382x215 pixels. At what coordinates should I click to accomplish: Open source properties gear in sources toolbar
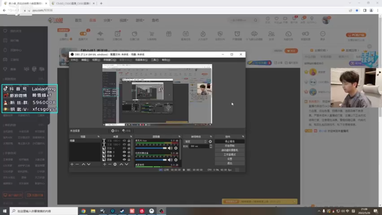pyautogui.click(x=115, y=164)
